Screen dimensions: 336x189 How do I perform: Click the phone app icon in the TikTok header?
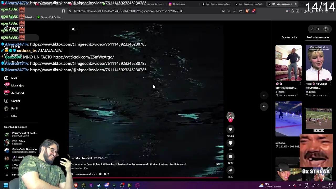click(x=318, y=29)
